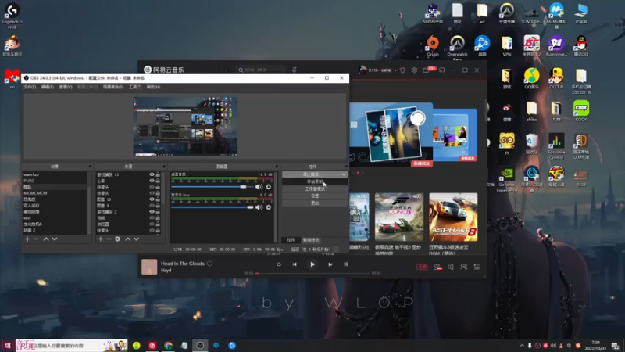Open the OBS 工具(T) menu

[135, 87]
